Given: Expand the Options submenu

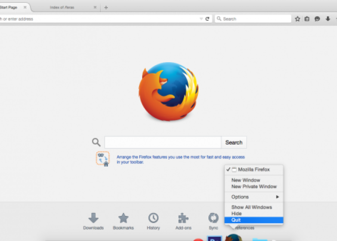Looking at the screenshot, I should pos(254,197).
